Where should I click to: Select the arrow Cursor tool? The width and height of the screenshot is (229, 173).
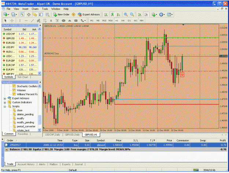point(5,21)
